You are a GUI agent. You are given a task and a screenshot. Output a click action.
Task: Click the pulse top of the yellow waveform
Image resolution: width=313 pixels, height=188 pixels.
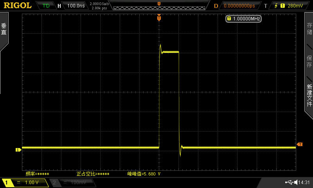click(170, 52)
